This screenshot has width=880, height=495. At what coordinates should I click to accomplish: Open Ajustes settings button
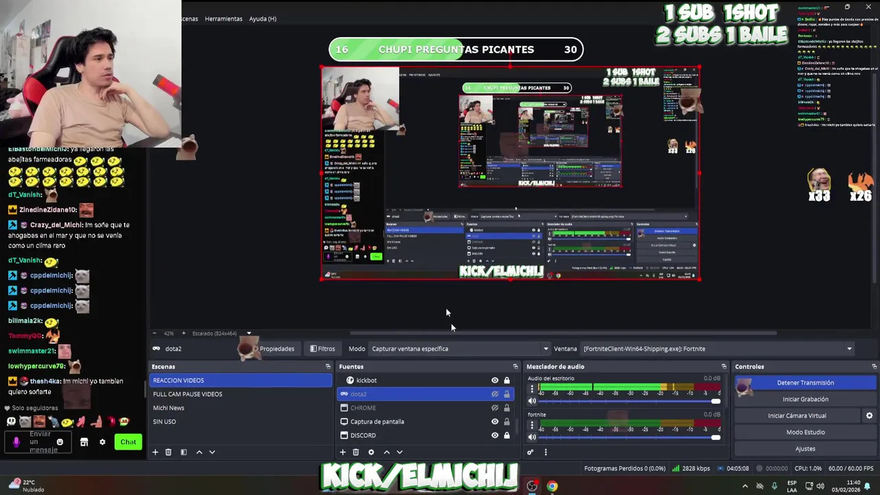[805, 449]
